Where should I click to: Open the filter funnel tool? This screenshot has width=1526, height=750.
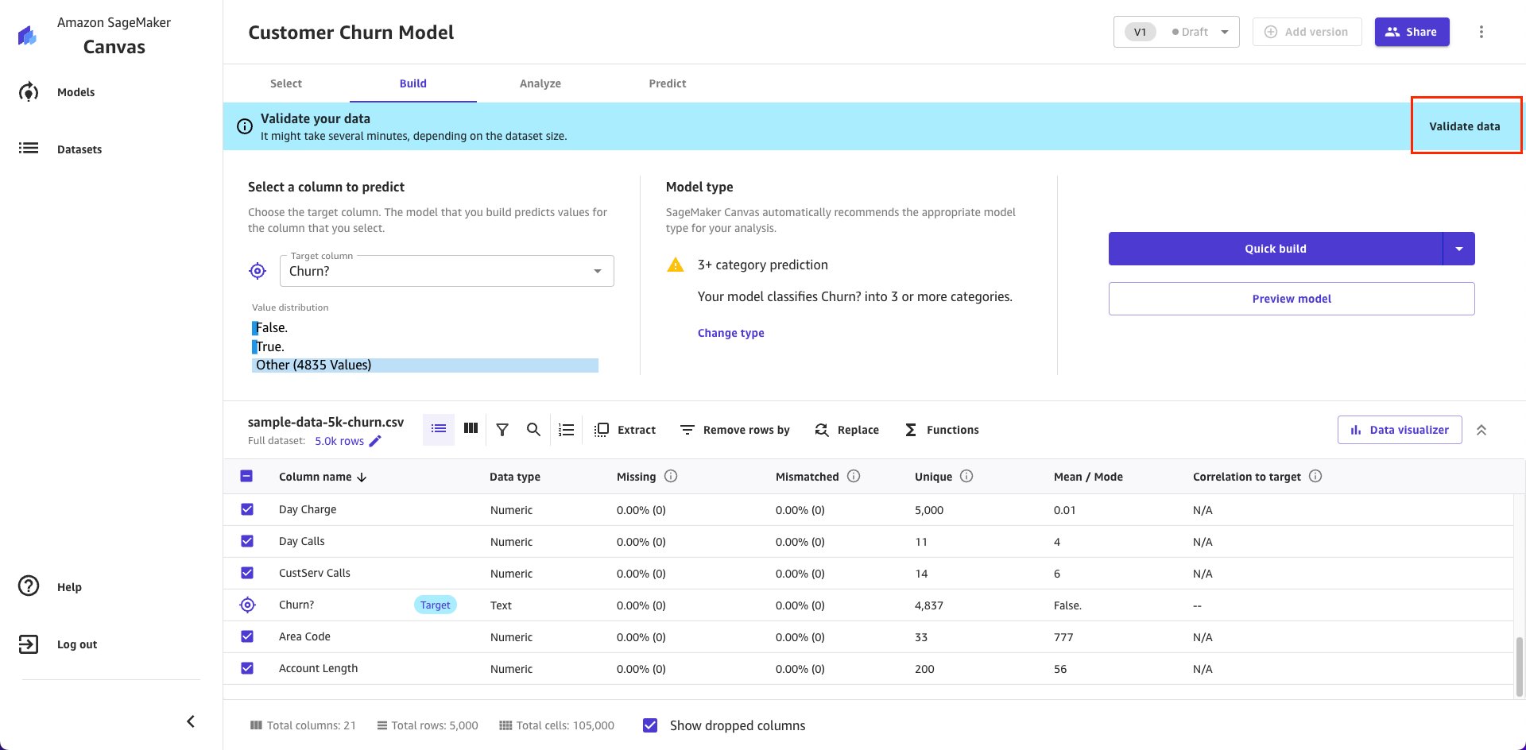[x=502, y=430]
